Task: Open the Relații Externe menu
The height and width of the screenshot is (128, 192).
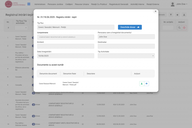Action: tap(153, 4)
